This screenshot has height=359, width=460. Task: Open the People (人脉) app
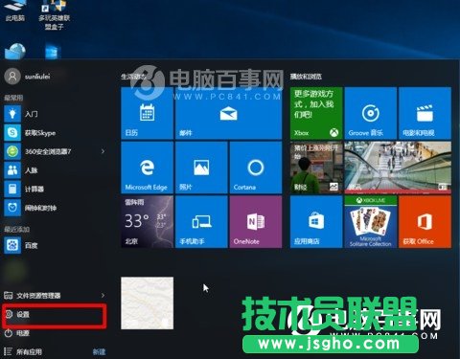click(x=55, y=170)
